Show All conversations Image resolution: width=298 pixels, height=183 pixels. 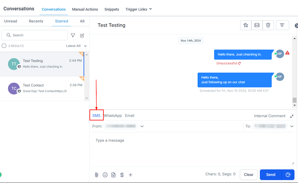coord(82,21)
